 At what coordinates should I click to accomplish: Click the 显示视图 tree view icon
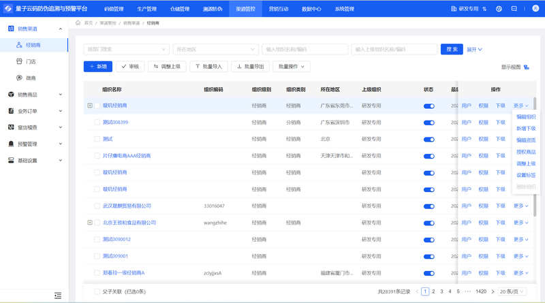pyautogui.click(x=526, y=67)
